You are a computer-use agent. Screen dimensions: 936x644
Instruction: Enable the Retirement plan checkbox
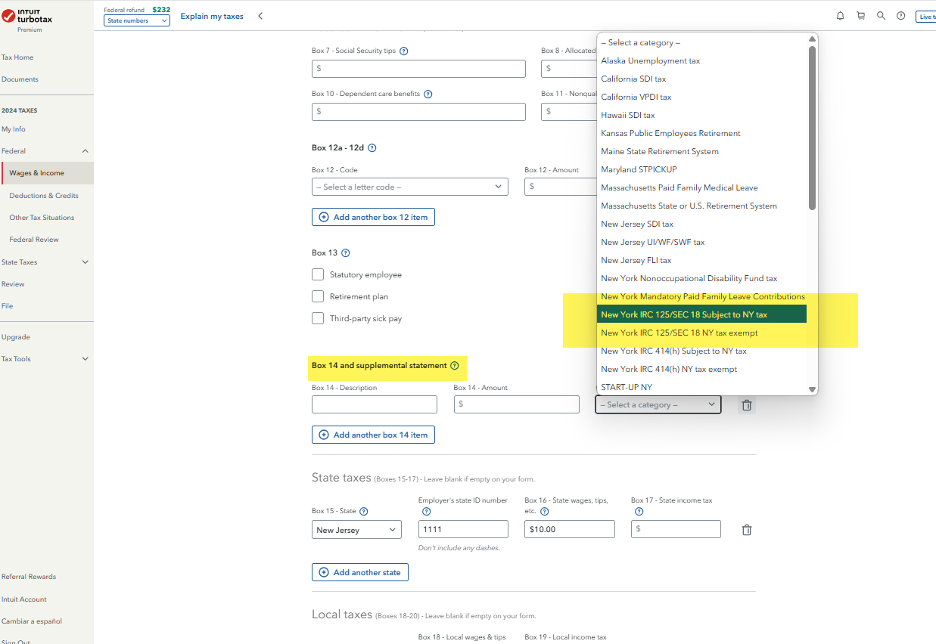[x=318, y=296]
